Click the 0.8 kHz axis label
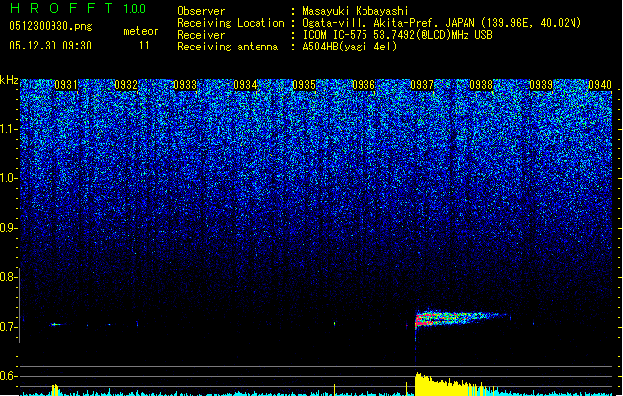The height and width of the screenshot is (396, 623). point(8,277)
